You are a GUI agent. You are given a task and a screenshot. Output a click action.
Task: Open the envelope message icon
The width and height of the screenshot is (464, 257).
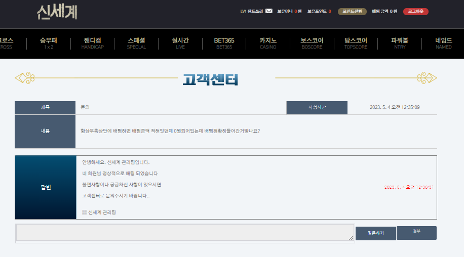[x=268, y=11]
